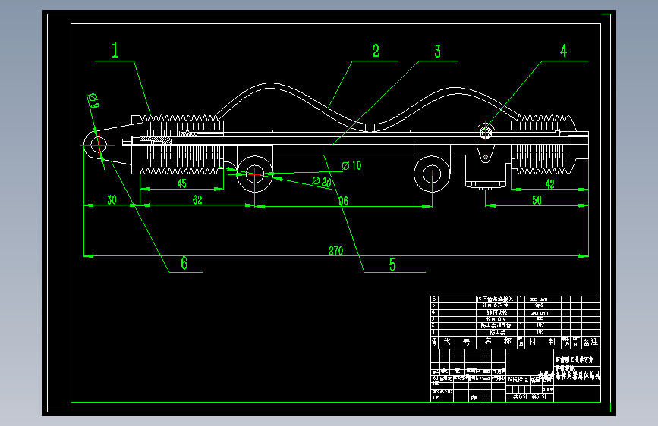Click part callout number 5
Screen dimensions: 658x426
pyautogui.click(x=392, y=265)
